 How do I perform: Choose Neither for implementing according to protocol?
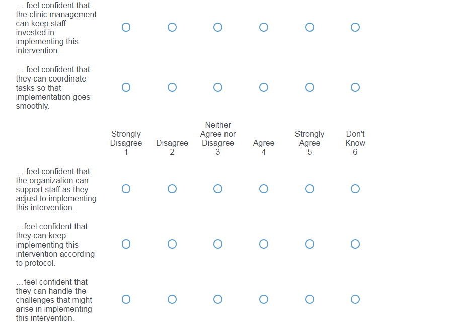point(218,244)
